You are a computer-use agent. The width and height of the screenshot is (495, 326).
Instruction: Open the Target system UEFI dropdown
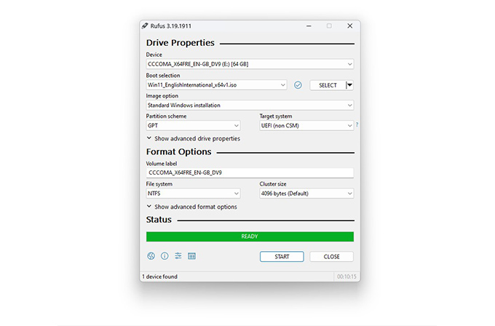click(306, 126)
